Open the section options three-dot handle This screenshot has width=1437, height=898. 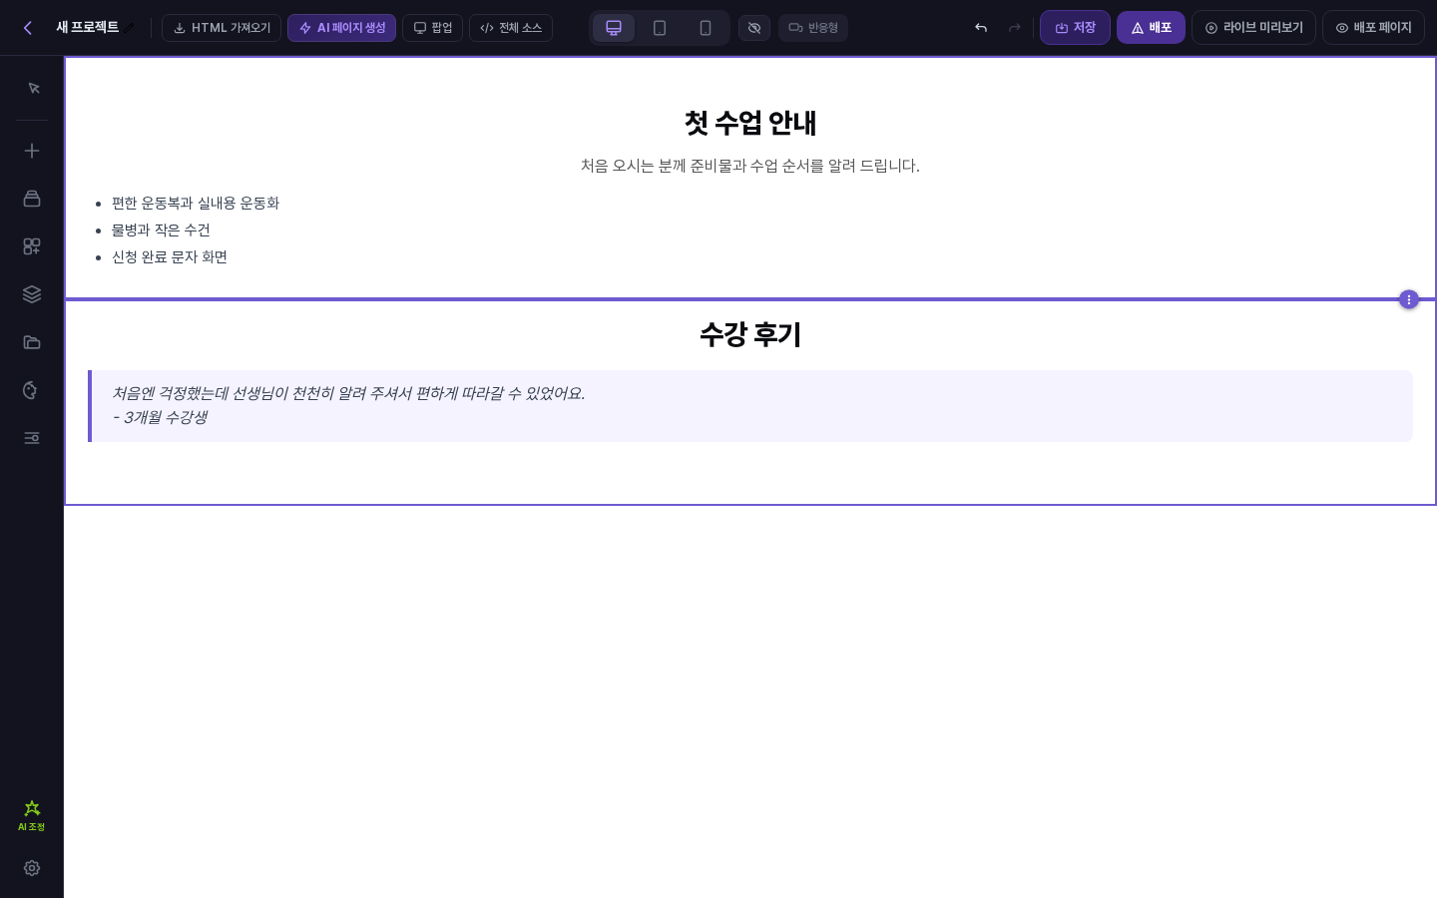click(x=1409, y=299)
